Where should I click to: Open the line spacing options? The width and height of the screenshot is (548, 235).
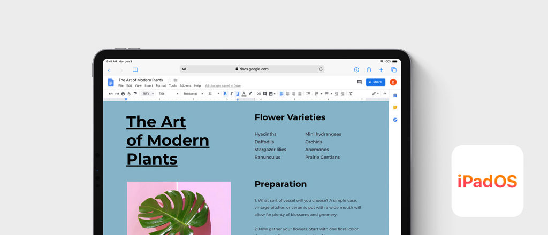click(308, 93)
